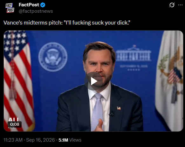Open FactPost display name link

point(29,5)
